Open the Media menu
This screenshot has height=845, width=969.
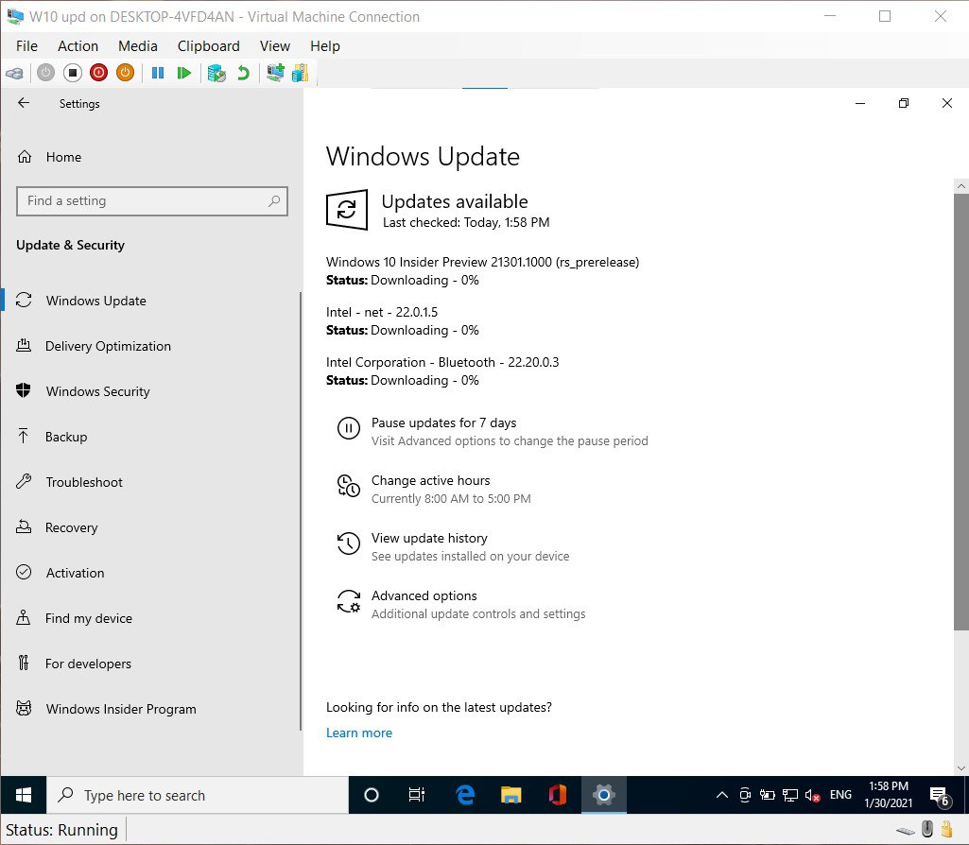pos(138,45)
